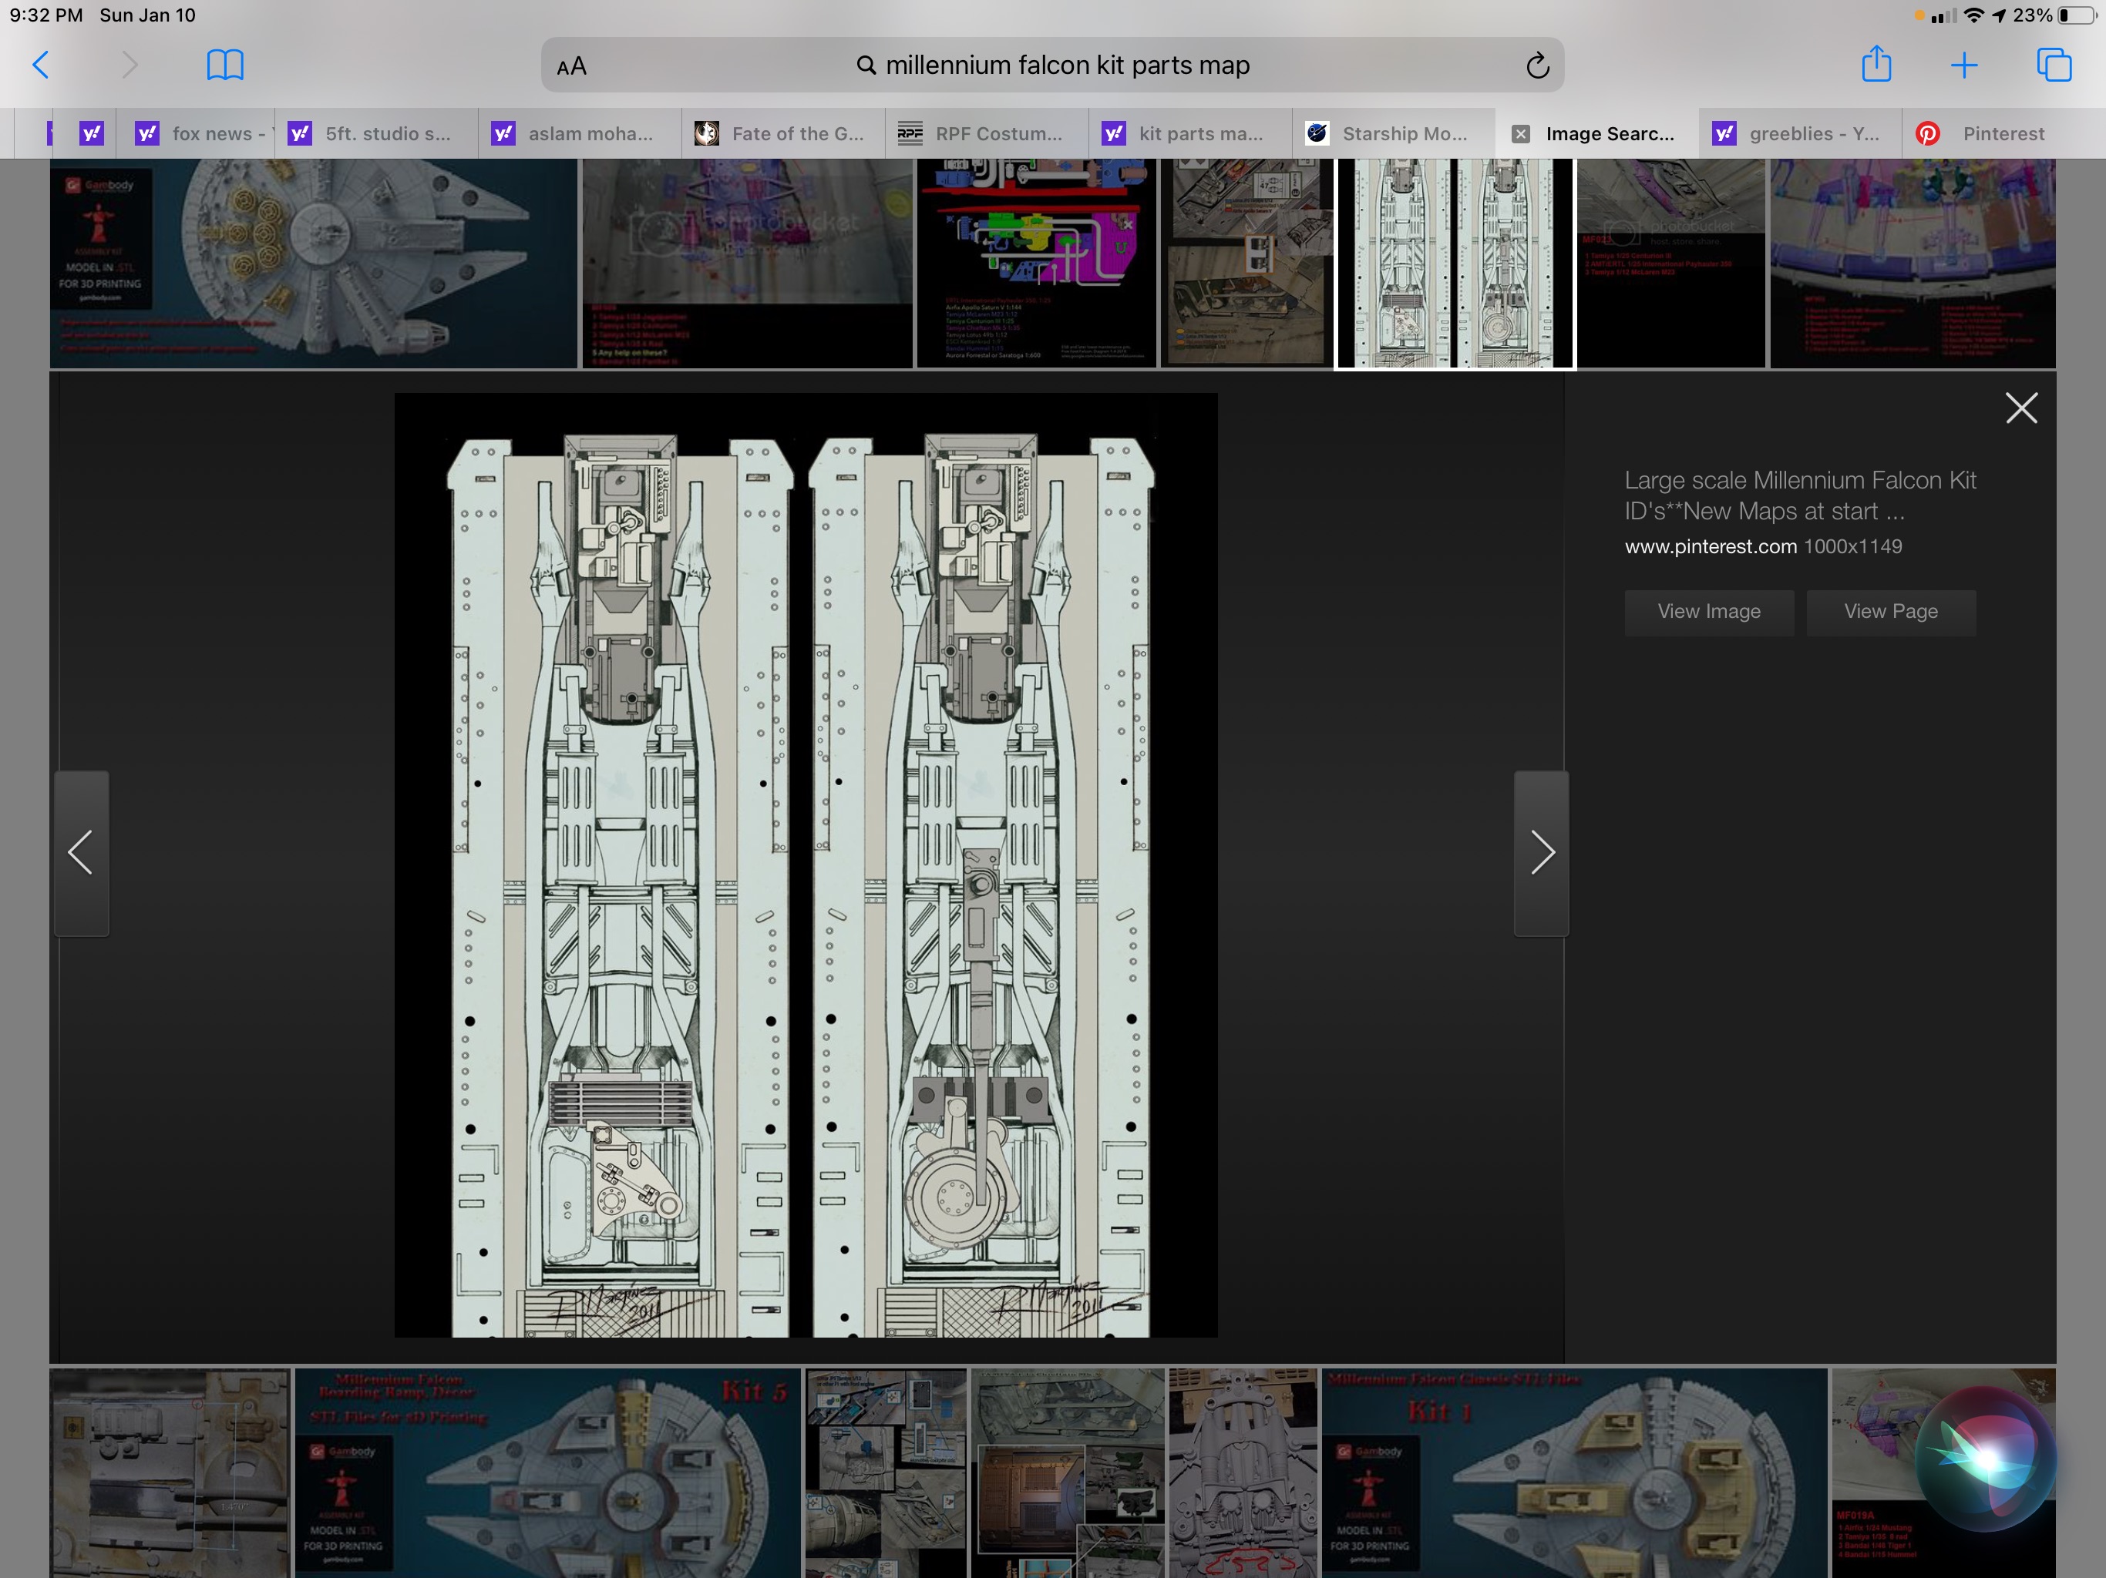Go to previous image arrow
The width and height of the screenshot is (2106, 1578).
click(81, 853)
